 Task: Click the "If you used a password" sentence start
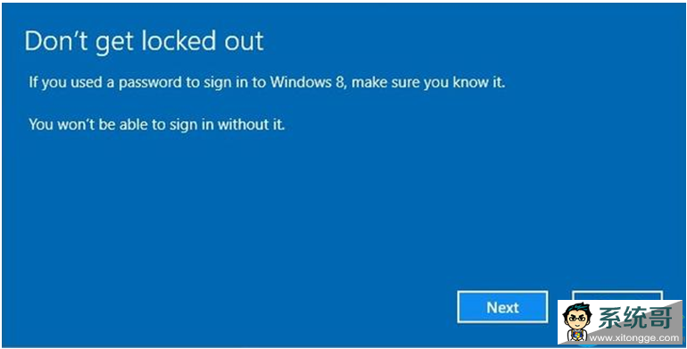105,82
